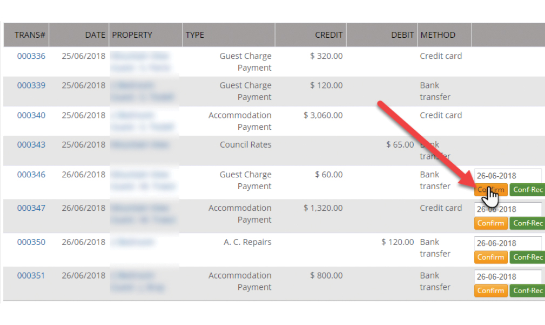545x325 pixels.
Task: Click Conf-Rec for transaction 000351
Action: [x=528, y=291]
